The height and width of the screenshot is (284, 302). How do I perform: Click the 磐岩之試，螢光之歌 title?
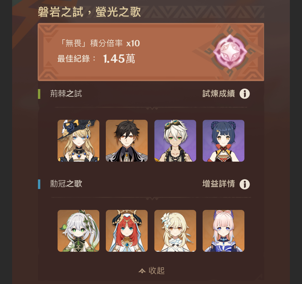[89, 12]
